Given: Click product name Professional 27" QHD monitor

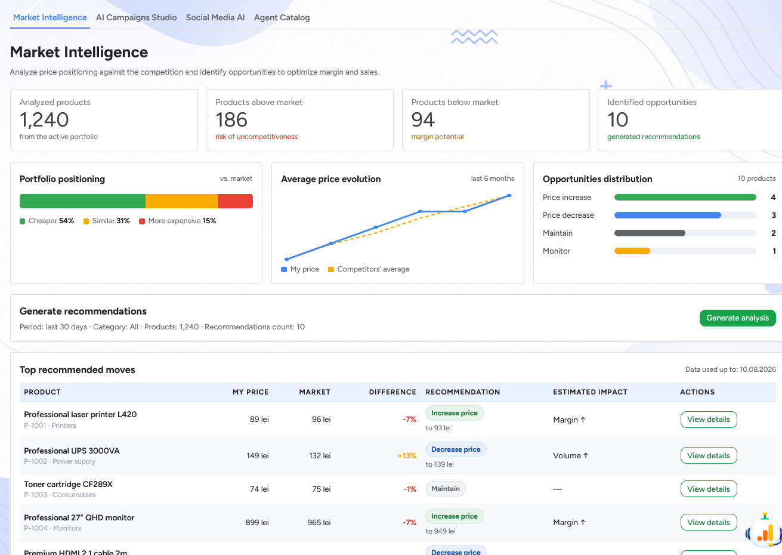Looking at the screenshot, I should point(79,518).
